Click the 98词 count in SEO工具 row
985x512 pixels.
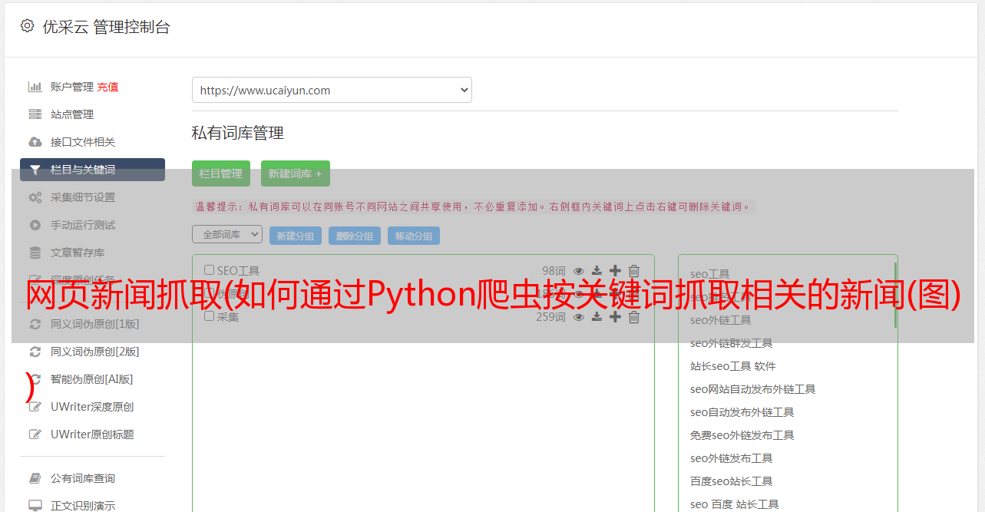pos(554,271)
